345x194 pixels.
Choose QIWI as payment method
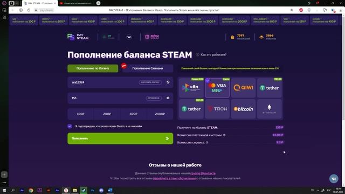pyautogui.click(x=243, y=88)
